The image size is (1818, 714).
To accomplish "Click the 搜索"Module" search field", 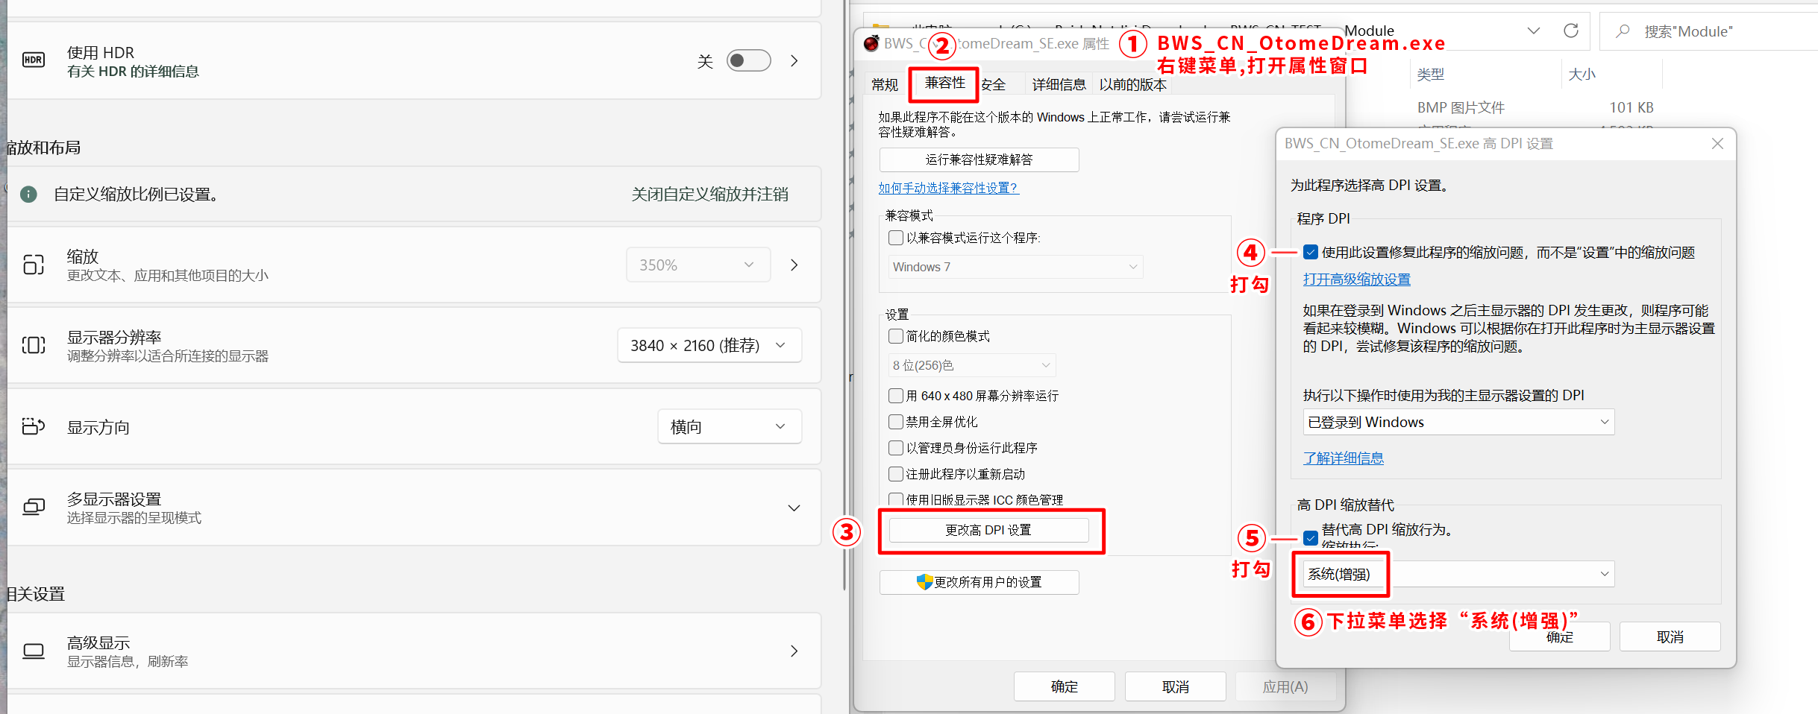I will [1708, 31].
